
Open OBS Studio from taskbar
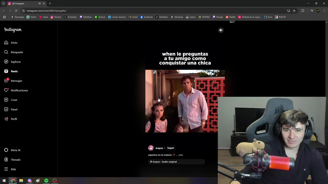tap(55, 181)
